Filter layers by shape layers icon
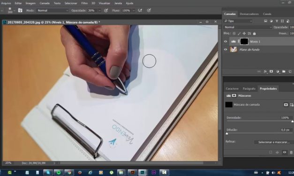This screenshot has width=294, height=176. coord(282,21)
